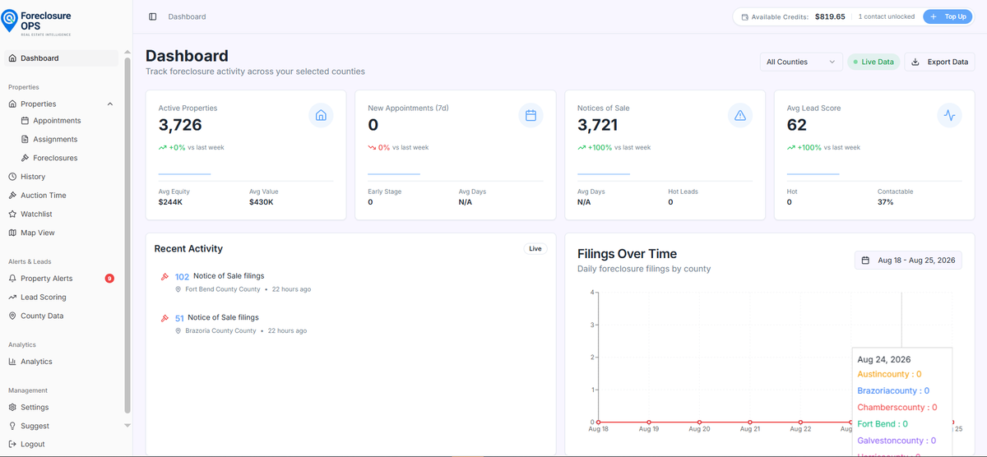Click the Fort Bend County location pin
This screenshot has height=457, width=987.
(178, 289)
